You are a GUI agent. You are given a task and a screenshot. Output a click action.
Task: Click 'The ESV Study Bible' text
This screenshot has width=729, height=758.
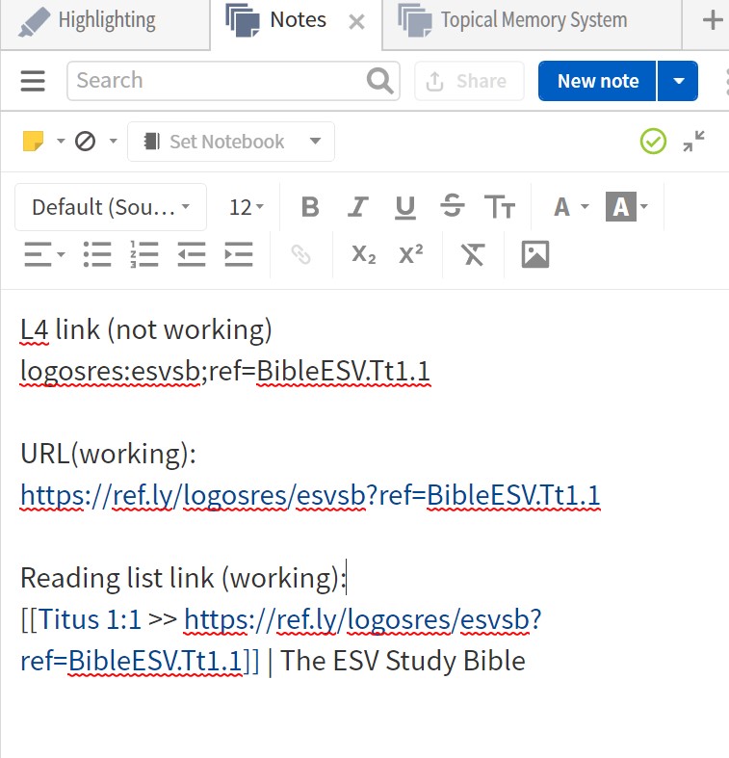pyautogui.click(x=403, y=661)
